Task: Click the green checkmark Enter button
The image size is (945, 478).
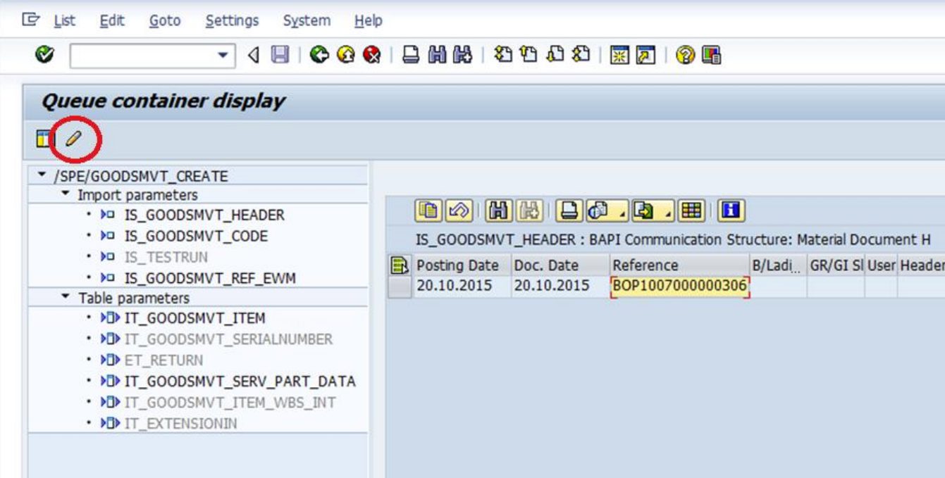Action: pyautogui.click(x=44, y=55)
